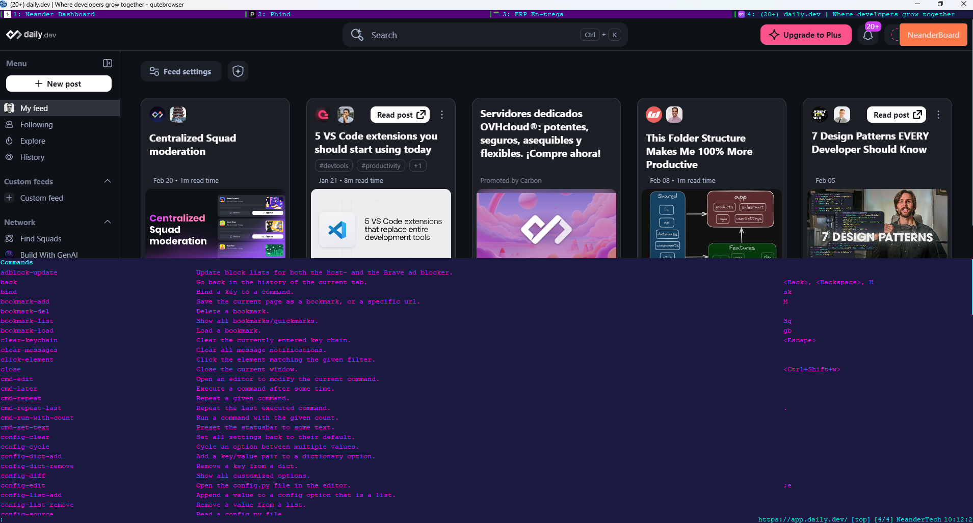This screenshot has height=523, width=973.
Task: Switch to tab 1 Neander Dashboard
Action: [x=123, y=14]
